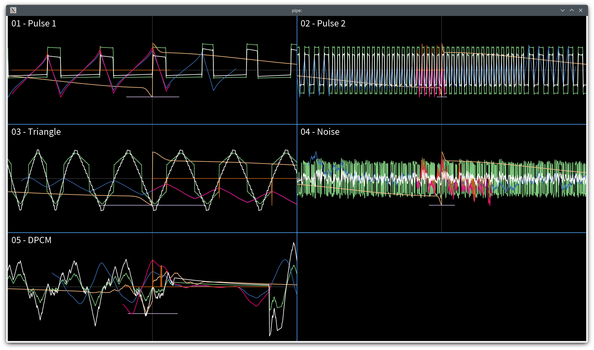Click the minimize chevron in the title bar
This screenshot has width=594, height=350.
click(x=563, y=10)
